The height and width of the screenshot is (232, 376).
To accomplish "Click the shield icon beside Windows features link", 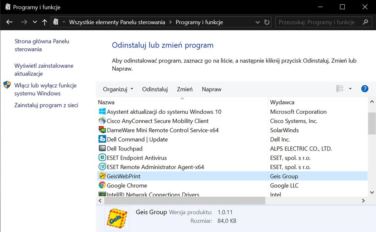I will [x=7, y=85].
